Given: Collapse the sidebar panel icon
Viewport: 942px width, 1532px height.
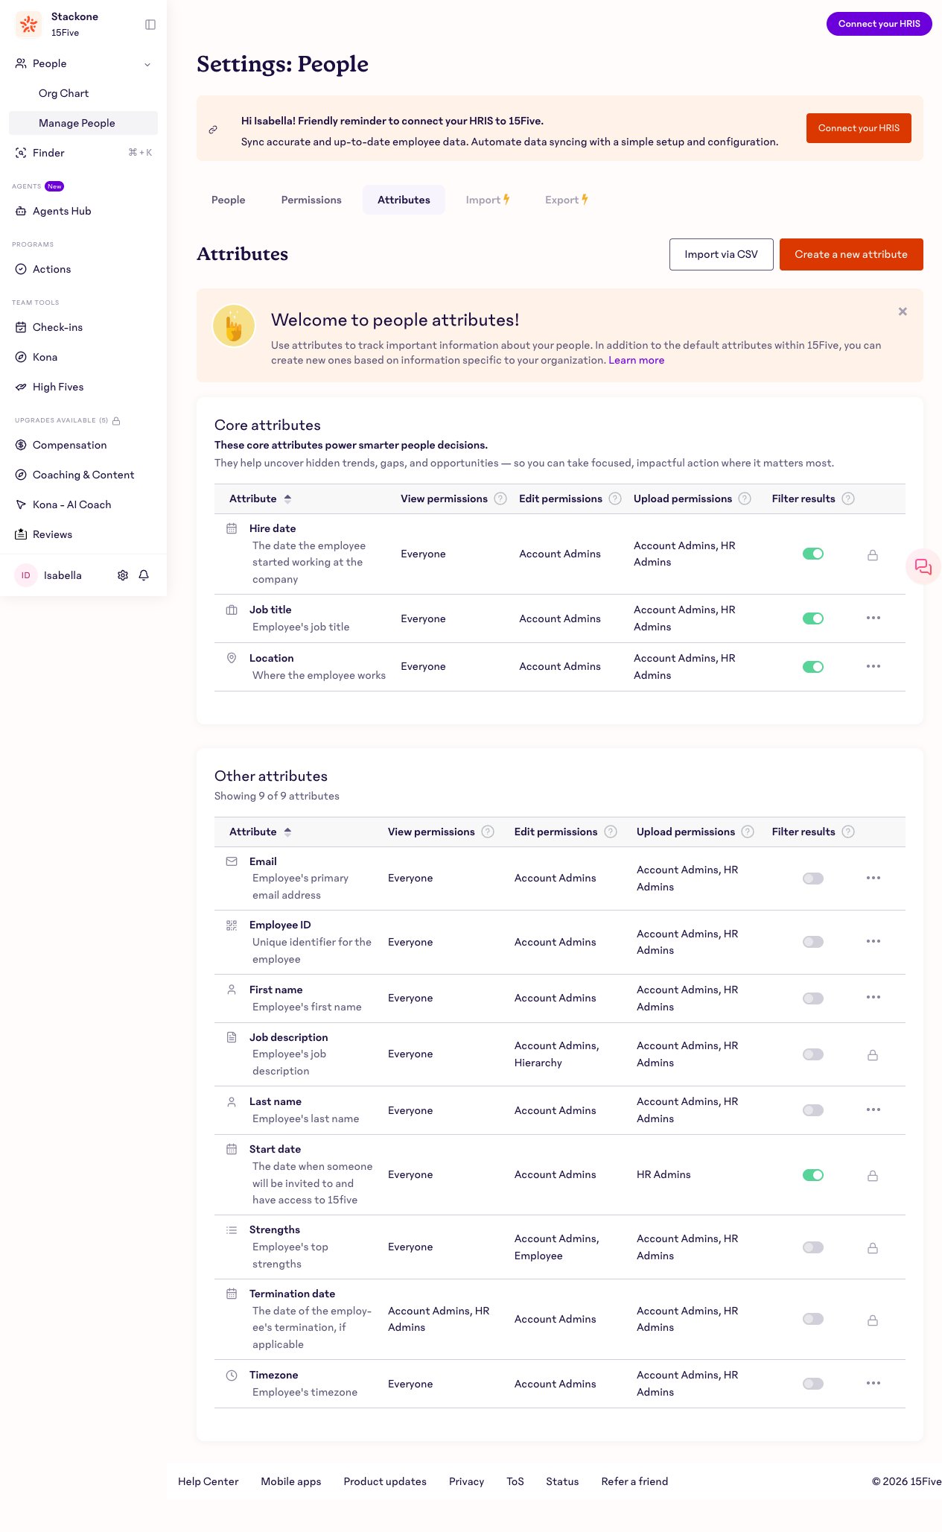Looking at the screenshot, I should point(150,25).
